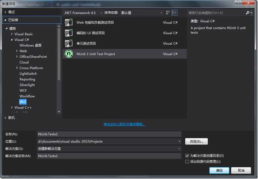Viewport: 258px width, 179px height.
Task: Click the project name field NUnit.Tests1
Action: point(109,134)
